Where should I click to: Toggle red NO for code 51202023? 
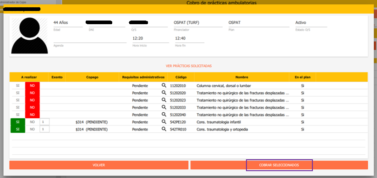[32, 100]
